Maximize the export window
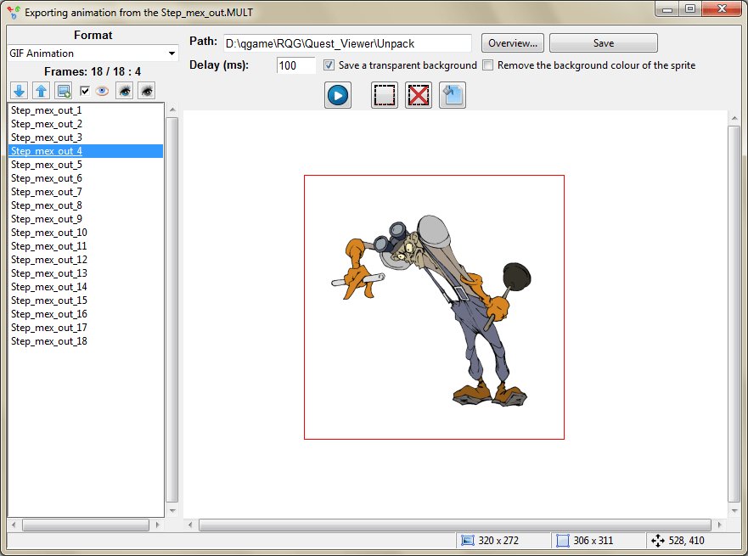Viewport: 748px width, 556px height. tap(689, 9)
